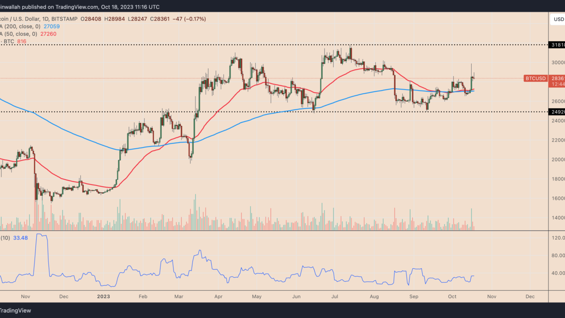Viewport: 565px width, 318px height.
Task: Click the 2023 label on time axis
Action: pyautogui.click(x=103, y=297)
